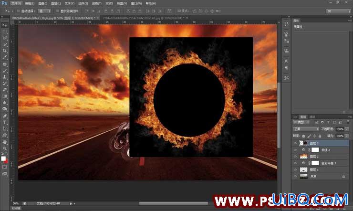This screenshot has width=353, height=211.
Task: Hide the 背景 layer
Action: tap(295, 176)
